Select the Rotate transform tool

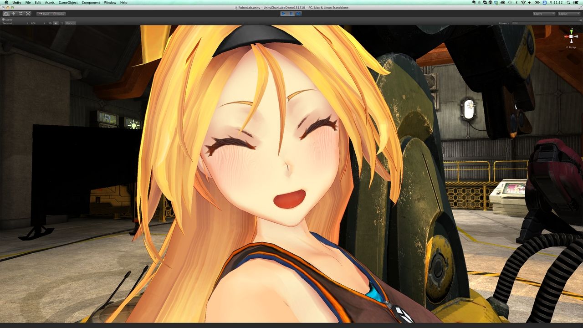coord(20,14)
